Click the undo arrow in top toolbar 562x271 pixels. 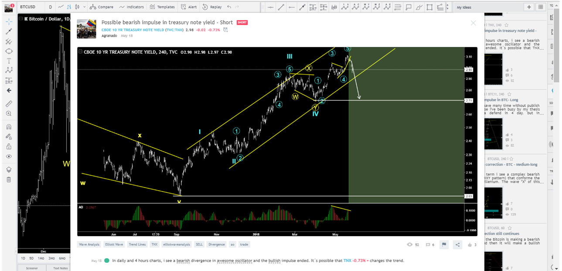pyautogui.click(x=229, y=7)
